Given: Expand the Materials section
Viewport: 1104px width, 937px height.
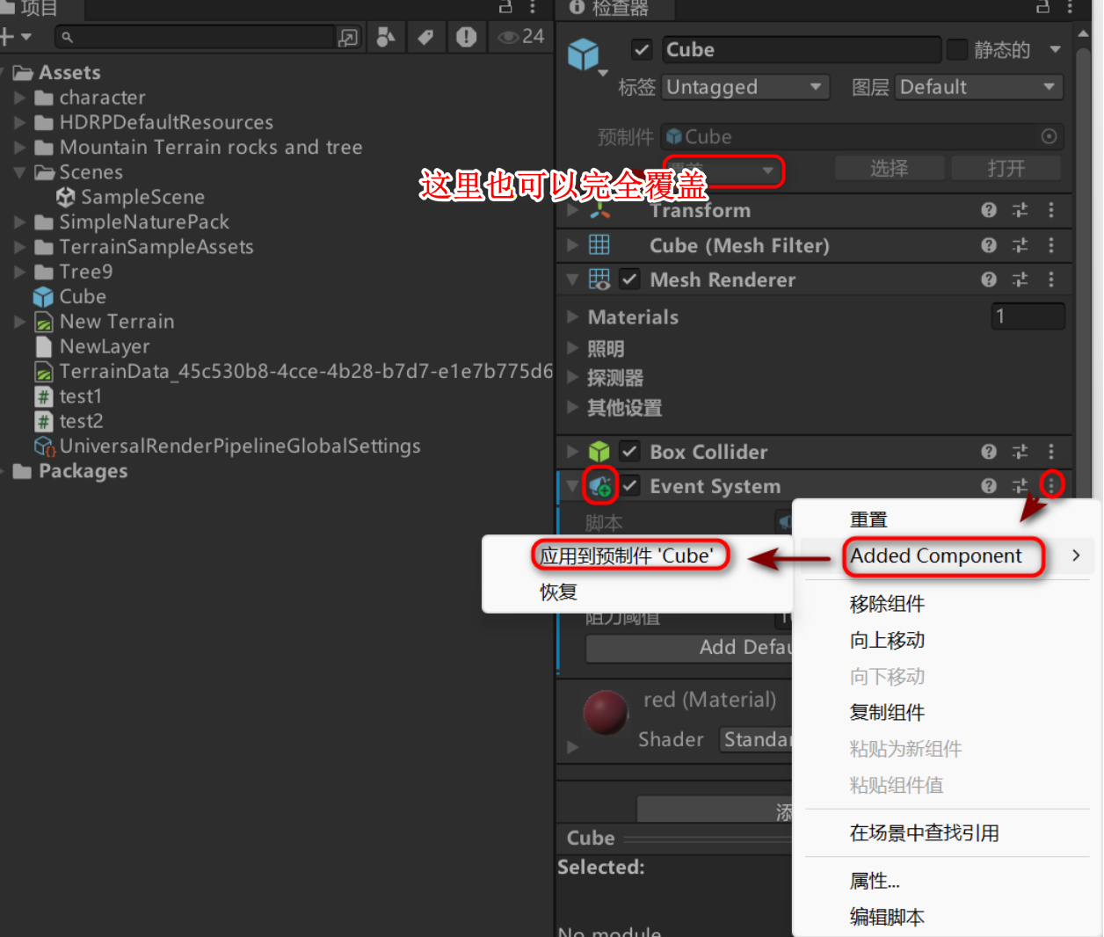Looking at the screenshot, I should pyautogui.click(x=572, y=316).
